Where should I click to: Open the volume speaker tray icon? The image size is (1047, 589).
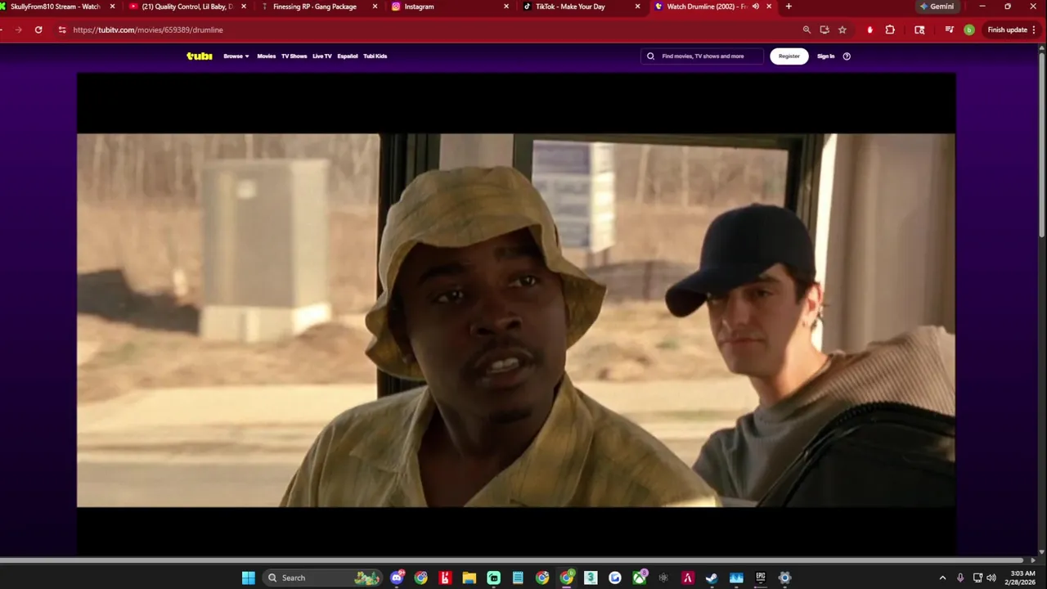point(991,578)
